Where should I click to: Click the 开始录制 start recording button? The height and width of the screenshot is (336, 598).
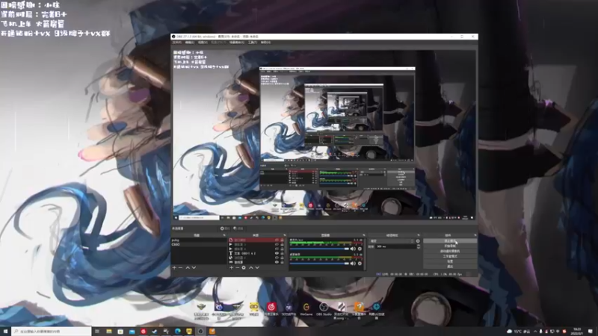[x=450, y=246]
